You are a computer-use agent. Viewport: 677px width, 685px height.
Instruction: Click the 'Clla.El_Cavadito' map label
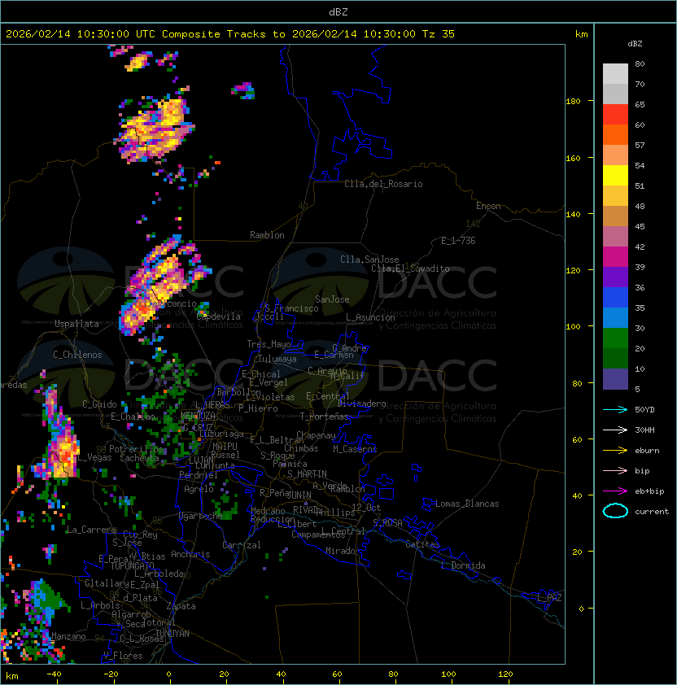410,268
